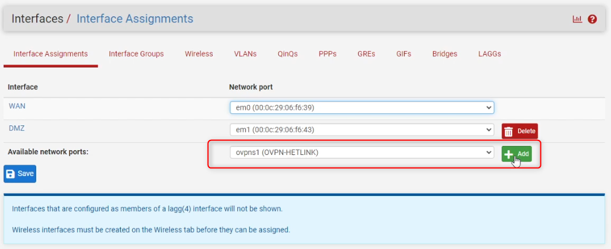Open the PPPs tab
The image size is (611, 249).
point(327,54)
